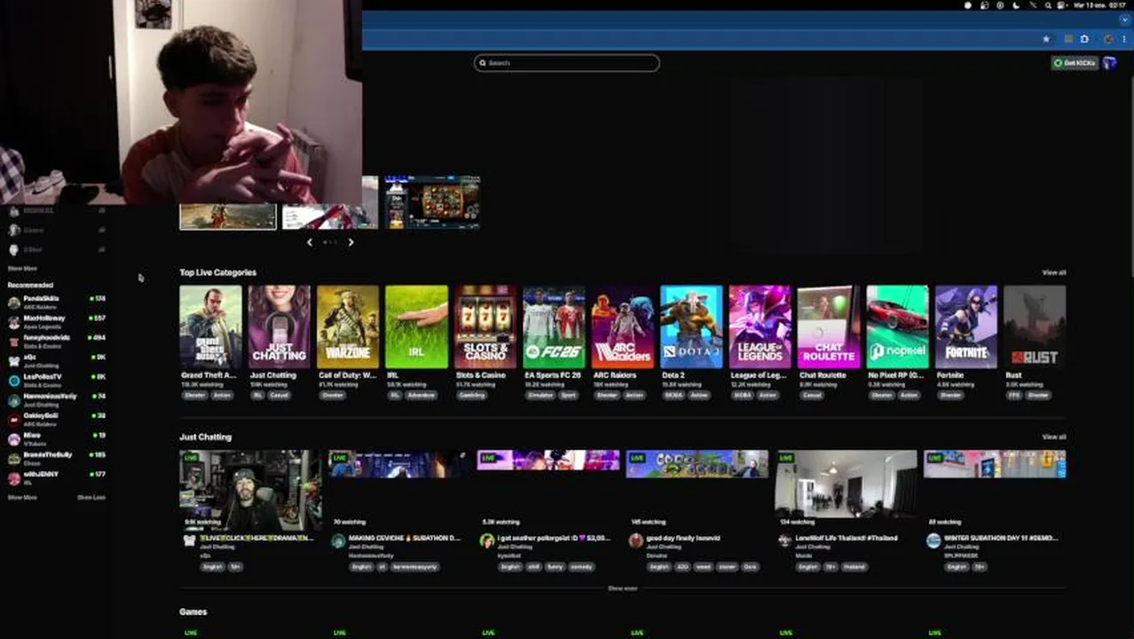The width and height of the screenshot is (1134, 639).
Task: Click the Get KICKs button
Action: [1075, 63]
